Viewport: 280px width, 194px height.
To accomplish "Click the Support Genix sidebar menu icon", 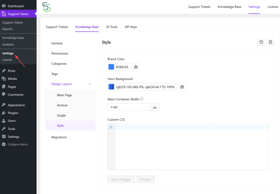I will point(4,14).
